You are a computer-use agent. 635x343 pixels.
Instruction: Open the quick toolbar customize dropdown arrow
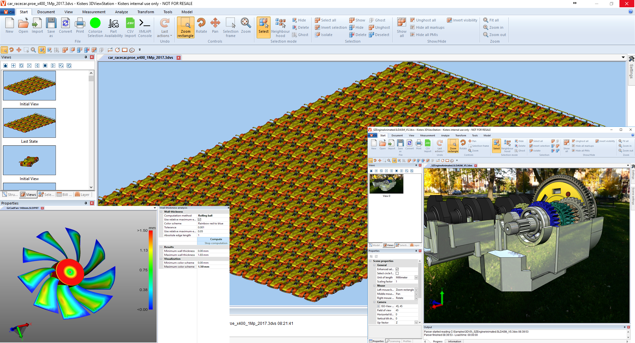pos(140,50)
